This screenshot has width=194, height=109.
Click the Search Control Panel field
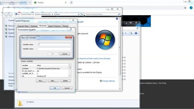pos(101,14)
